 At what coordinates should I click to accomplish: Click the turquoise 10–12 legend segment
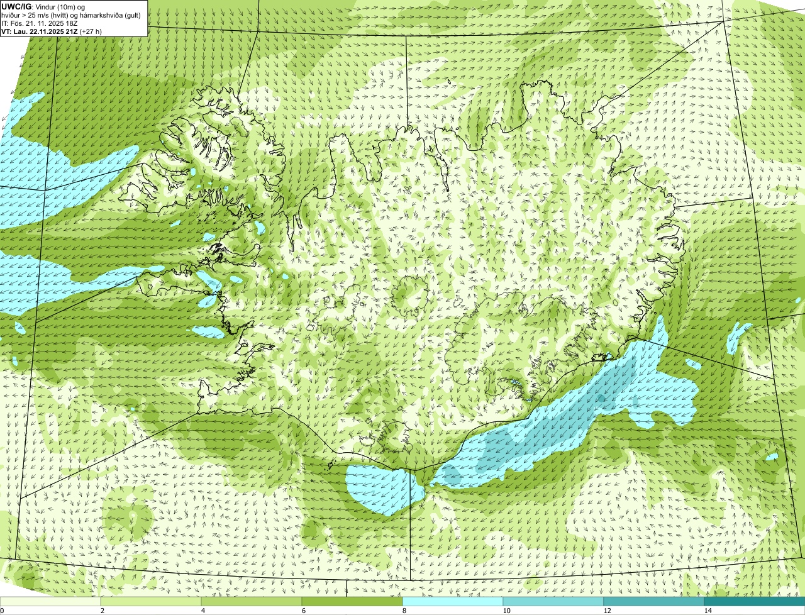553,601
